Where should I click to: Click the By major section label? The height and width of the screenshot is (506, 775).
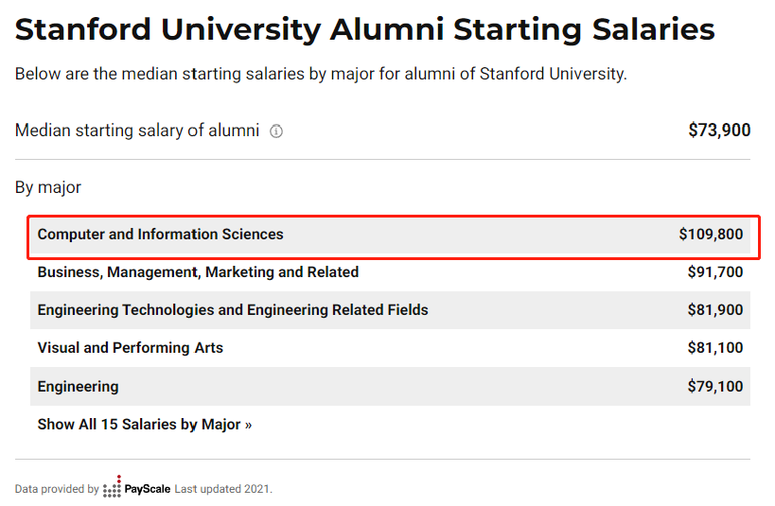pyautogui.click(x=48, y=188)
